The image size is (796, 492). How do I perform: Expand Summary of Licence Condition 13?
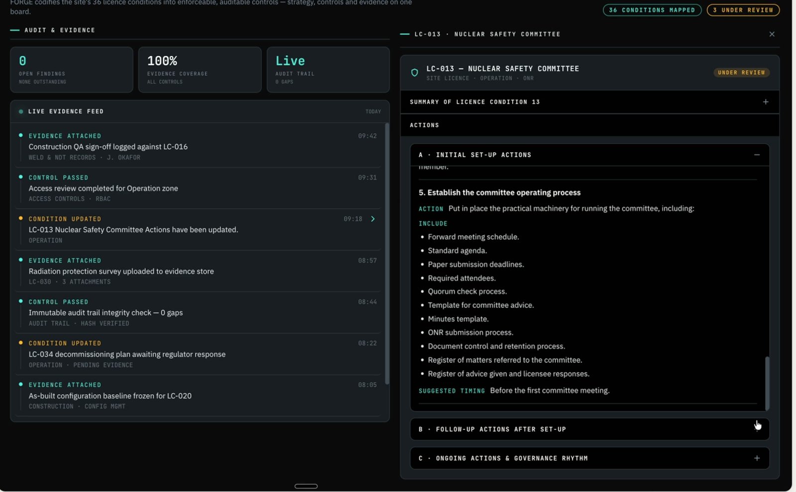[590, 102]
